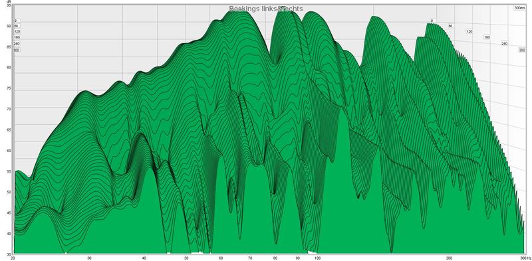Select the 65 dB vertical axis label
The height and width of the screenshot is (261, 532).
pyautogui.click(x=9, y=130)
